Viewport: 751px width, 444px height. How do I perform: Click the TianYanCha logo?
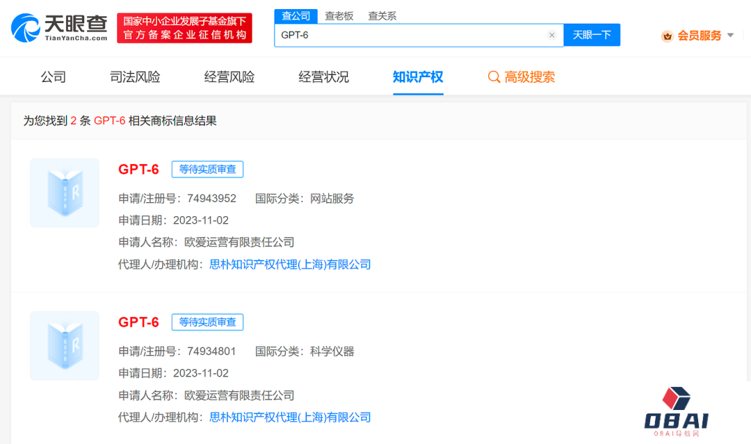click(59, 28)
